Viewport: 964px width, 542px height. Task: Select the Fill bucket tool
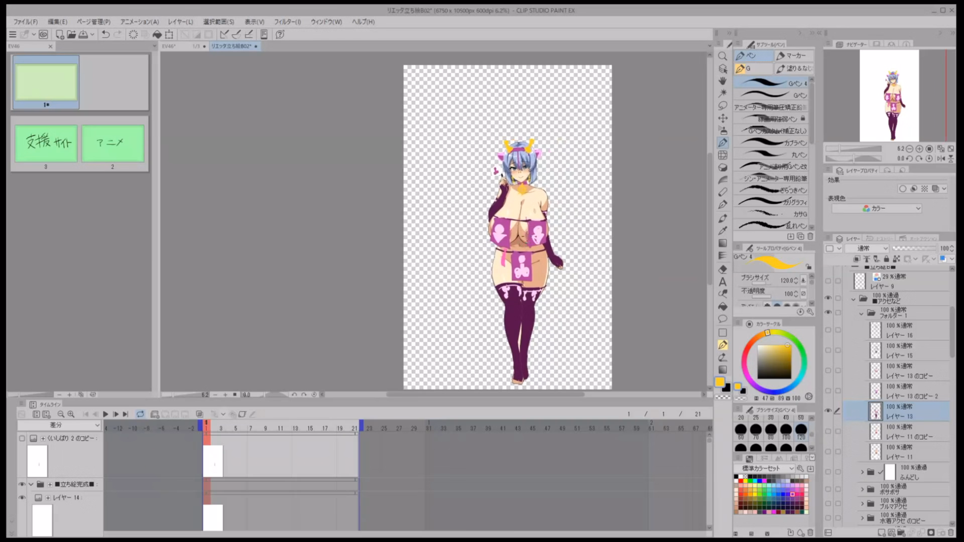click(x=722, y=307)
